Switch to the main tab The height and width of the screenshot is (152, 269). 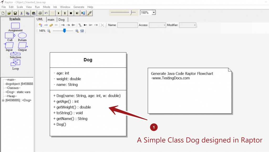[51, 20]
